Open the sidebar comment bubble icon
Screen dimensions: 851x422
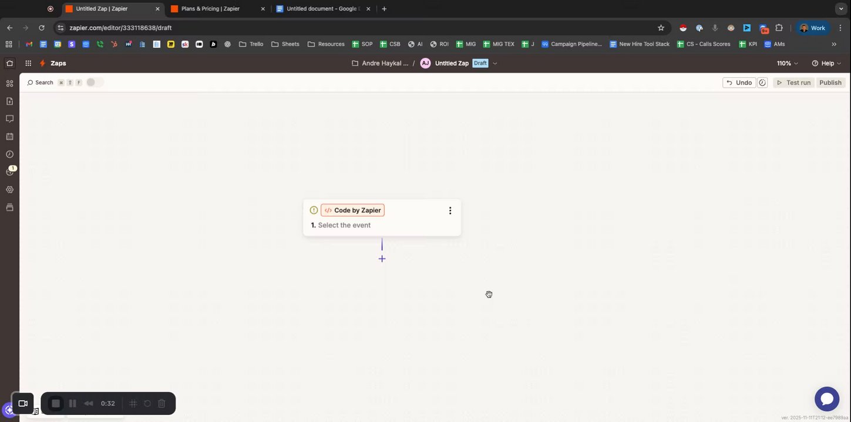click(x=9, y=119)
